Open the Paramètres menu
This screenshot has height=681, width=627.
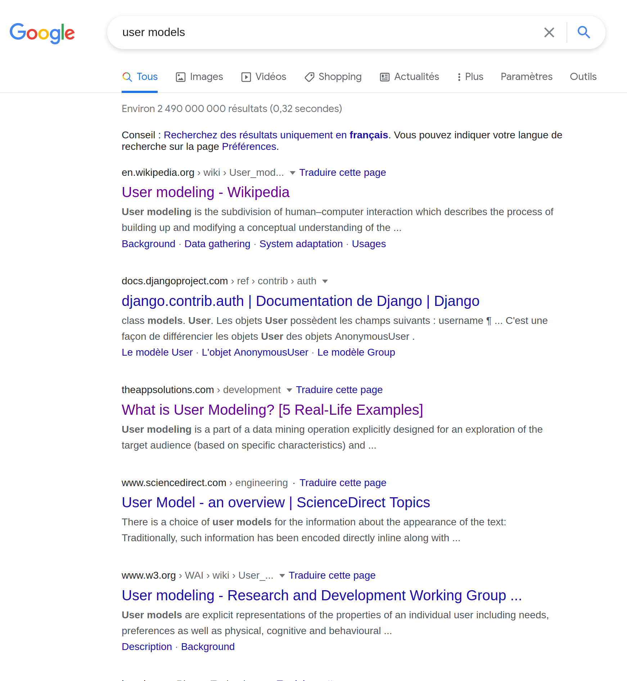tap(526, 77)
